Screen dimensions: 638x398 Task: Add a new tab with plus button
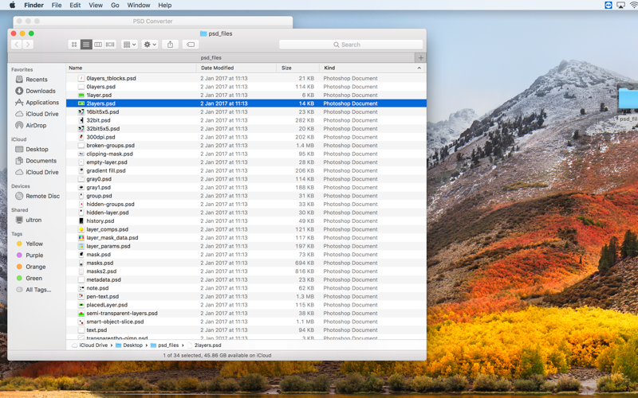tap(421, 57)
